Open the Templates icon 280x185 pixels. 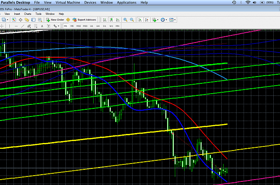171,20
